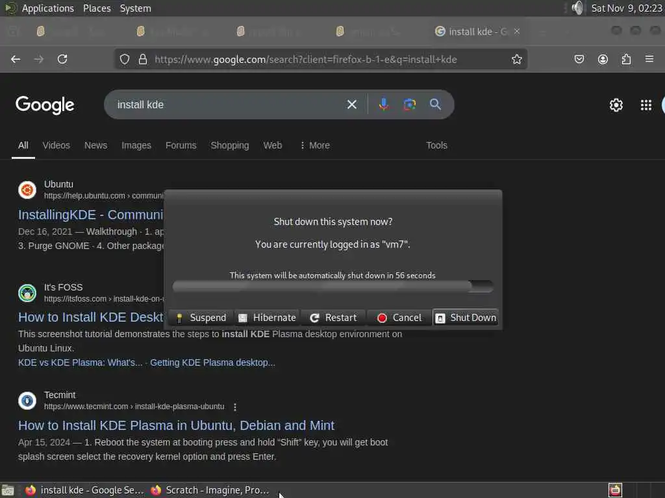Cancel the shutdown dialog
This screenshot has width=665, height=498.
click(399, 318)
